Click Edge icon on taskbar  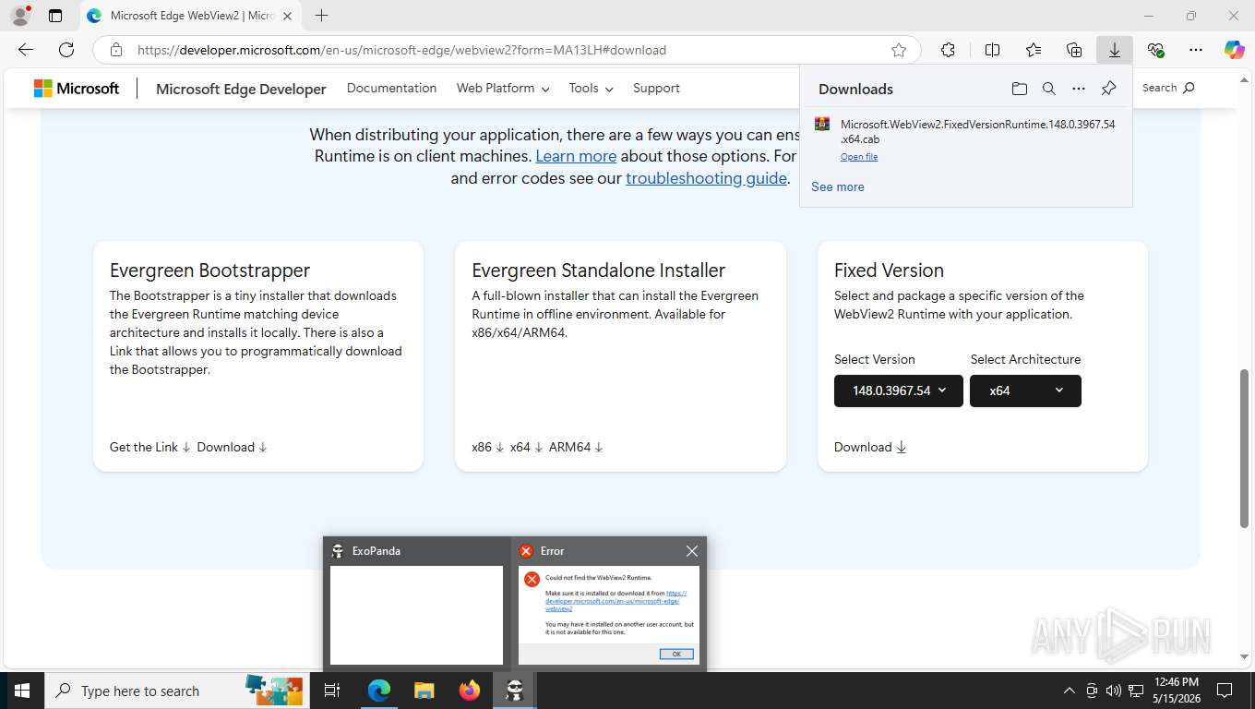coord(379,691)
